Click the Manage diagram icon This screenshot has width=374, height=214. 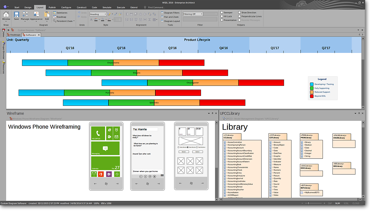pos(25,16)
